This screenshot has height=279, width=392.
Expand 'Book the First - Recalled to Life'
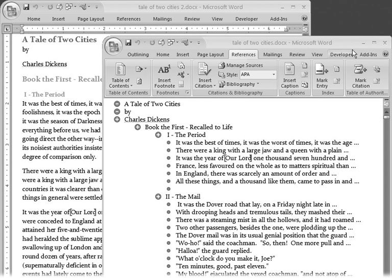[x=137, y=127]
